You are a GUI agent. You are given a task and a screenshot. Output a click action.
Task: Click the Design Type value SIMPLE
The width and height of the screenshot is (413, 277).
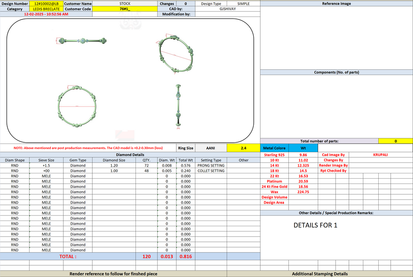click(x=243, y=4)
